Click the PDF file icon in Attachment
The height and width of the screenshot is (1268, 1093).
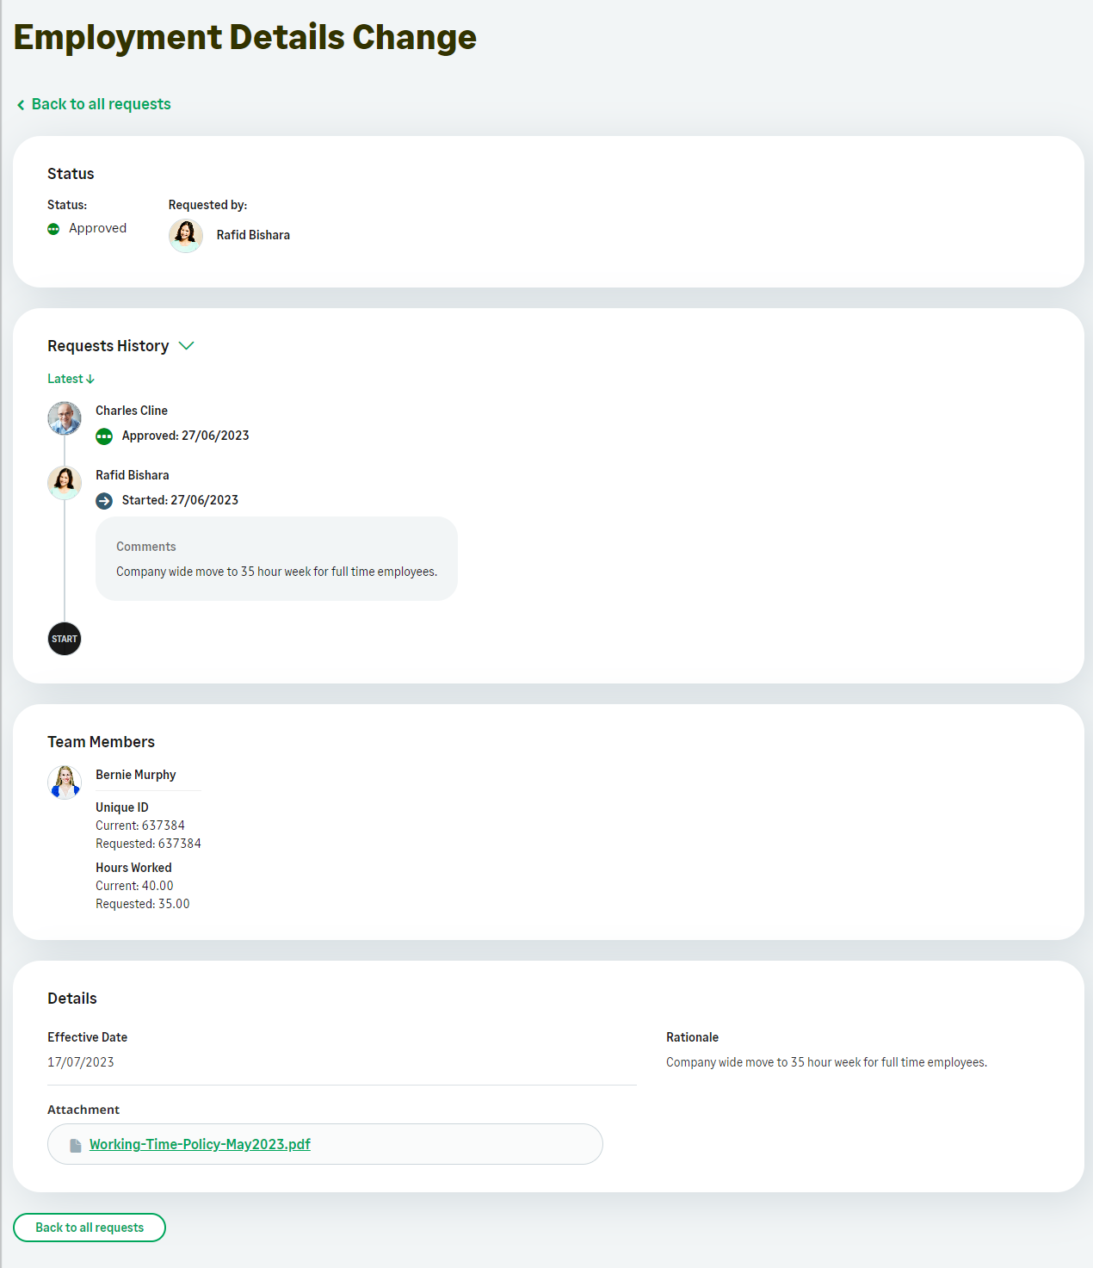coord(76,1146)
